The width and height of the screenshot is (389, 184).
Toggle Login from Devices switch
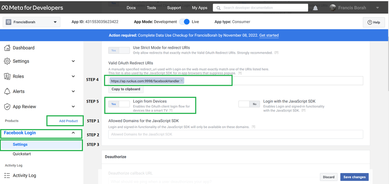point(119,104)
